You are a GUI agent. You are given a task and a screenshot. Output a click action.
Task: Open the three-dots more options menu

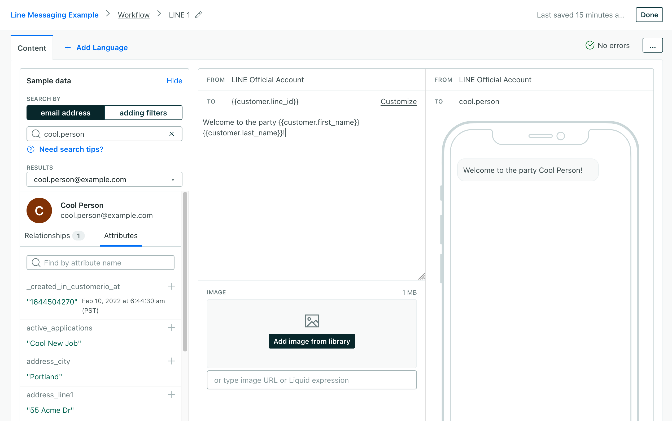click(x=652, y=45)
